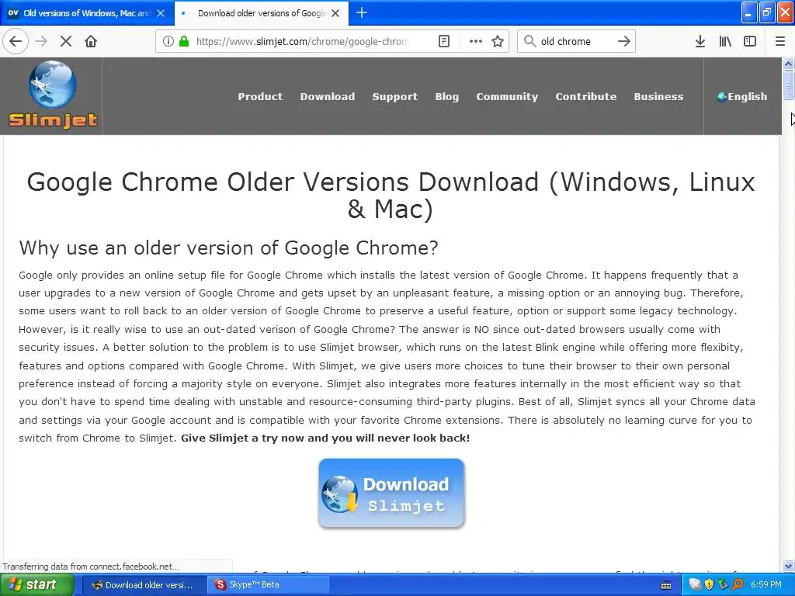Click the search box containing old chrome
The width and height of the screenshot is (795, 596).
[575, 41]
